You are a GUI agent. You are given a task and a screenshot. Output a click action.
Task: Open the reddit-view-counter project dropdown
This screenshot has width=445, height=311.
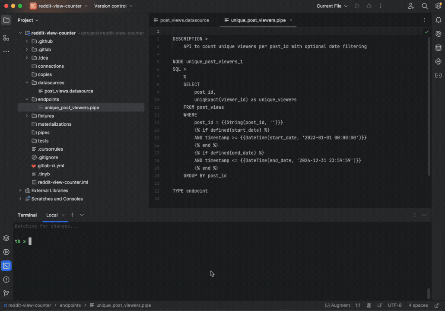pyautogui.click(x=59, y=6)
